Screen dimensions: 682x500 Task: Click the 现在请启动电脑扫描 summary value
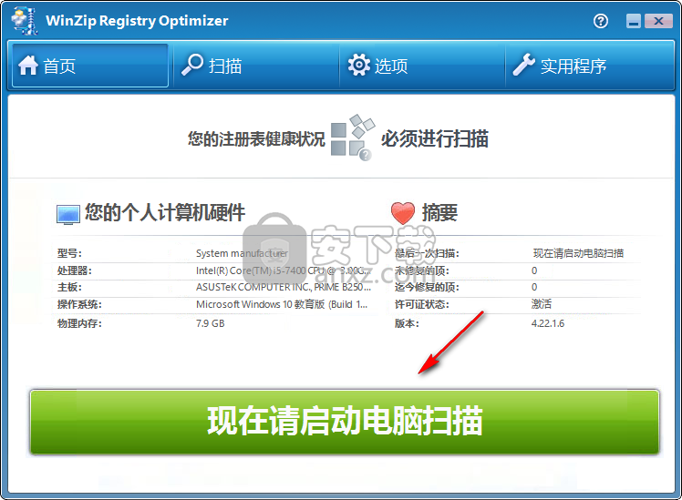(578, 253)
